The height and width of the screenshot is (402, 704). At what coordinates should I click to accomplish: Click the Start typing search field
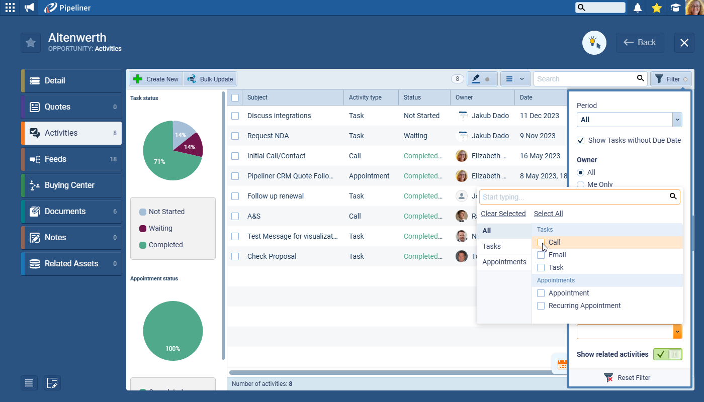pos(573,197)
